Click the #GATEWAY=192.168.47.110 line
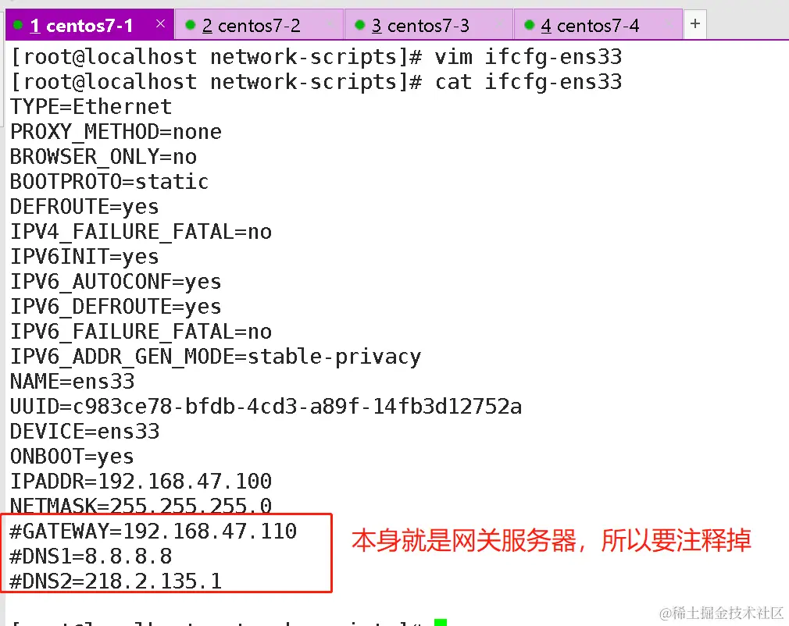This screenshot has width=789, height=626. pos(153,532)
